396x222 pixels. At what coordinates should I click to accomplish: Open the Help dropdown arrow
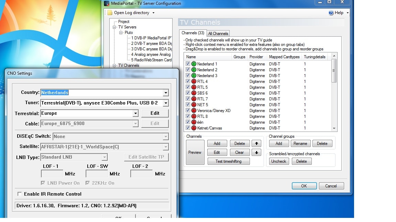(x=348, y=13)
